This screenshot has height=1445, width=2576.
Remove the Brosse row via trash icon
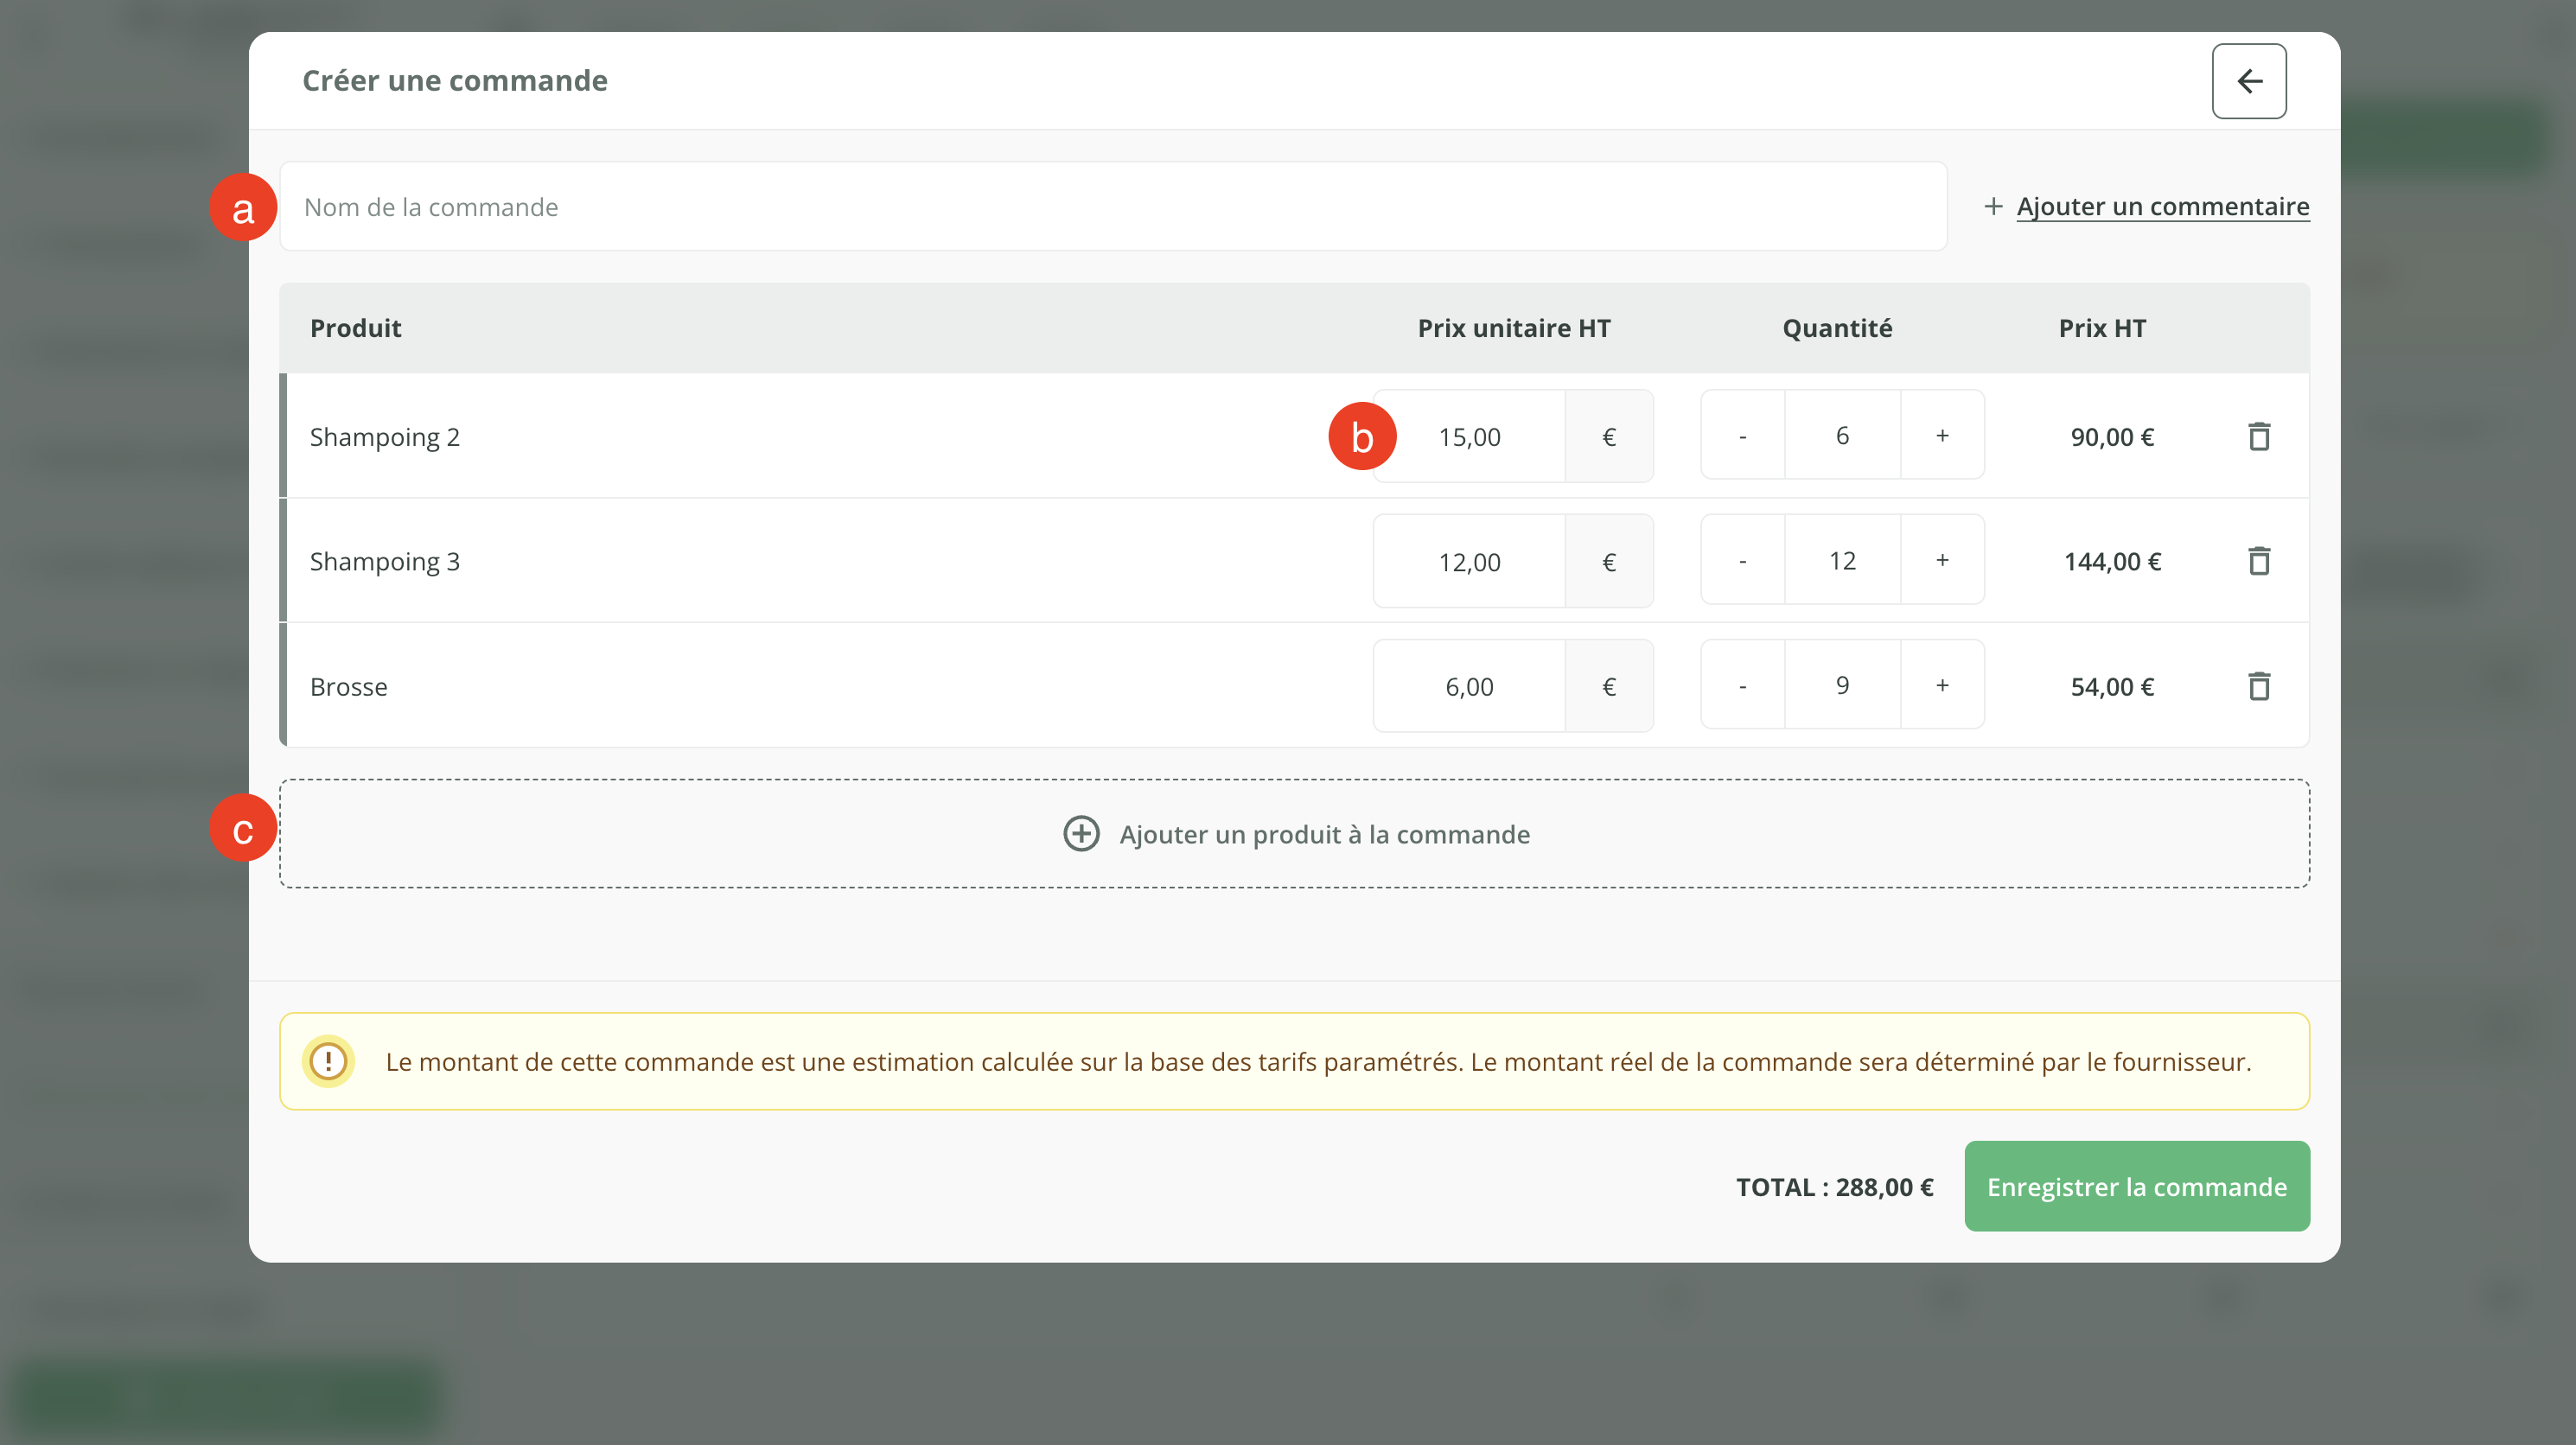click(x=2258, y=686)
